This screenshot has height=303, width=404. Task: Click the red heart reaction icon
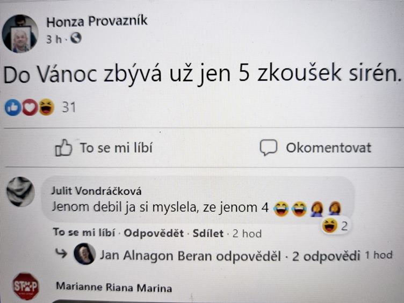[x=30, y=107]
